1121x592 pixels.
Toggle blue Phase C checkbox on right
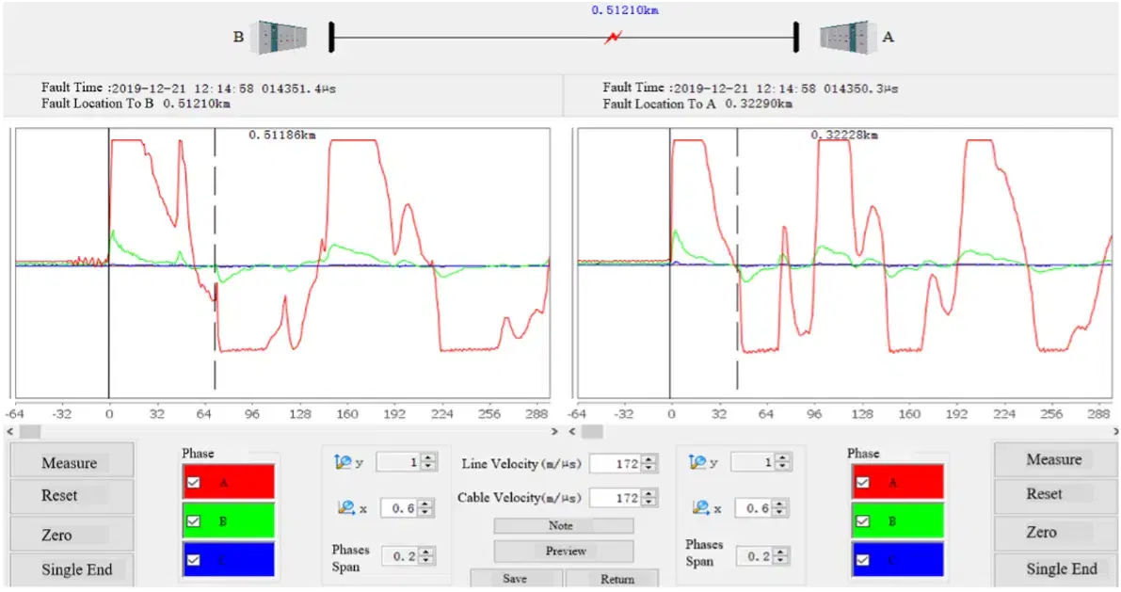(x=863, y=559)
